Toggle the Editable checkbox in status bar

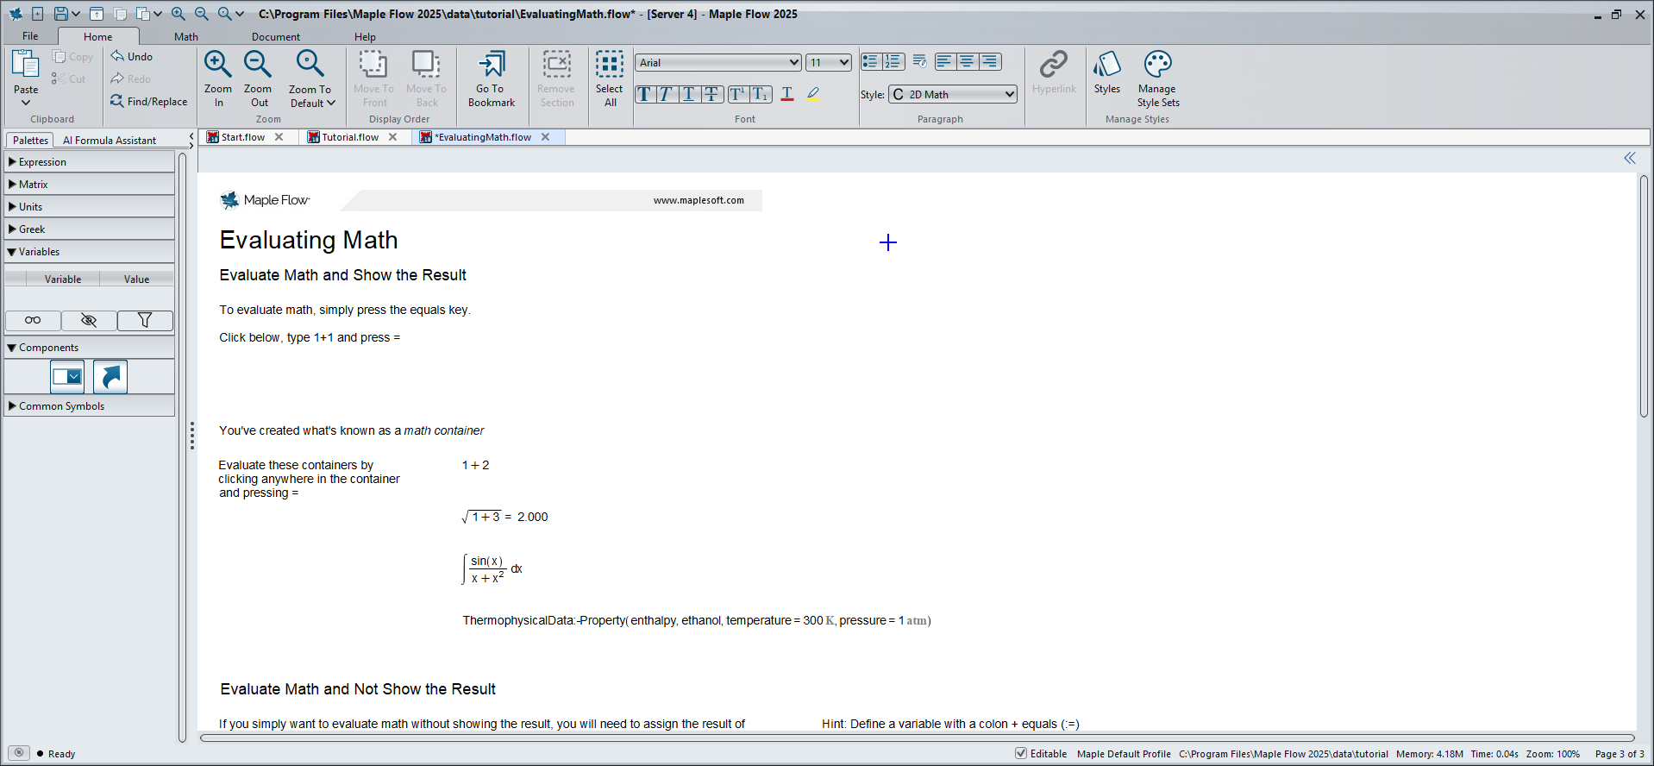click(x=1021, y=753)
